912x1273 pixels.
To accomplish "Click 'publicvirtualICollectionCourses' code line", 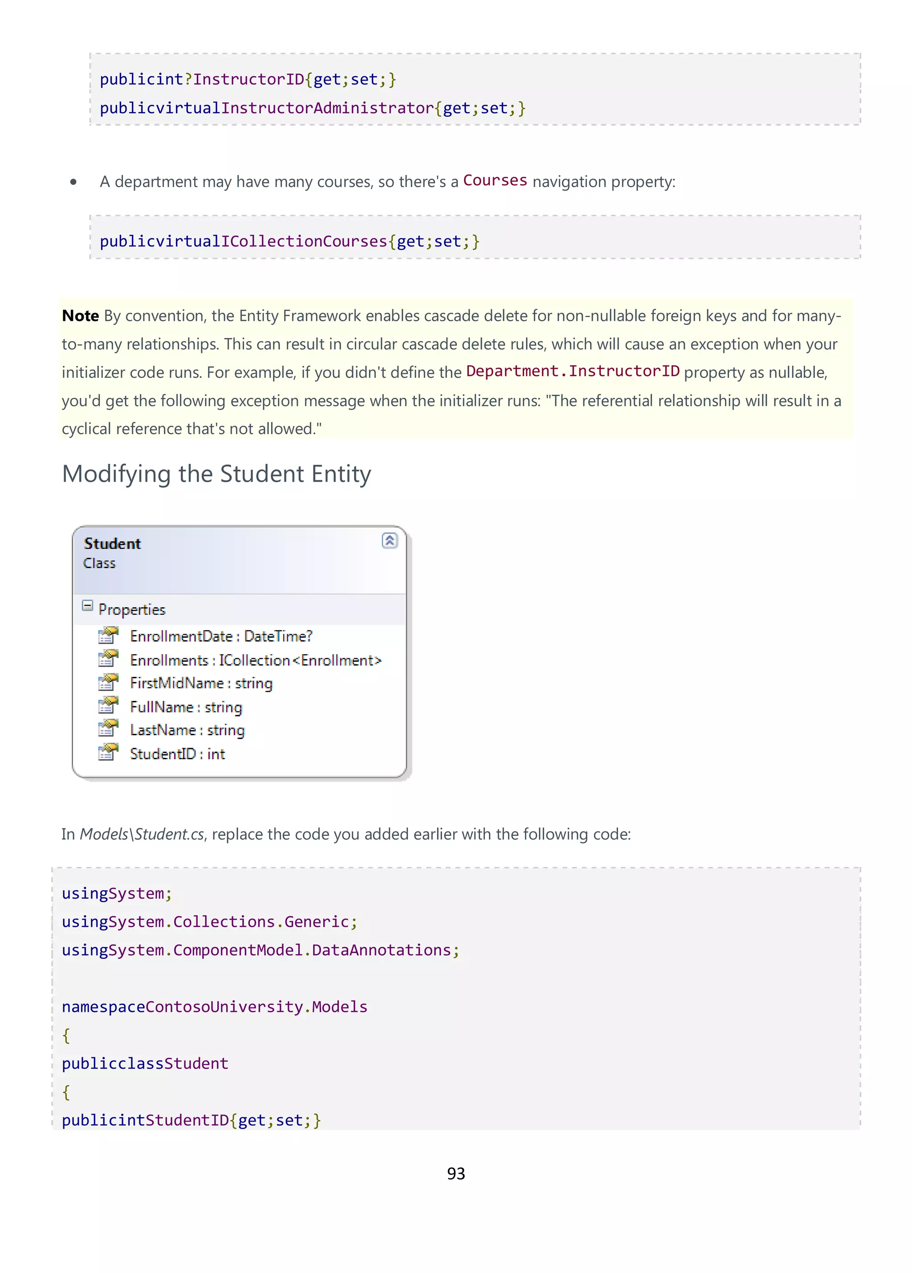I will pos(289,242).
